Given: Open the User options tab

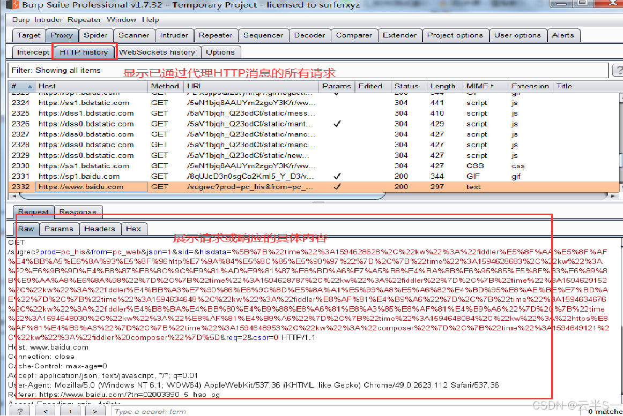Looking at the screenshot, I should 517,35.
